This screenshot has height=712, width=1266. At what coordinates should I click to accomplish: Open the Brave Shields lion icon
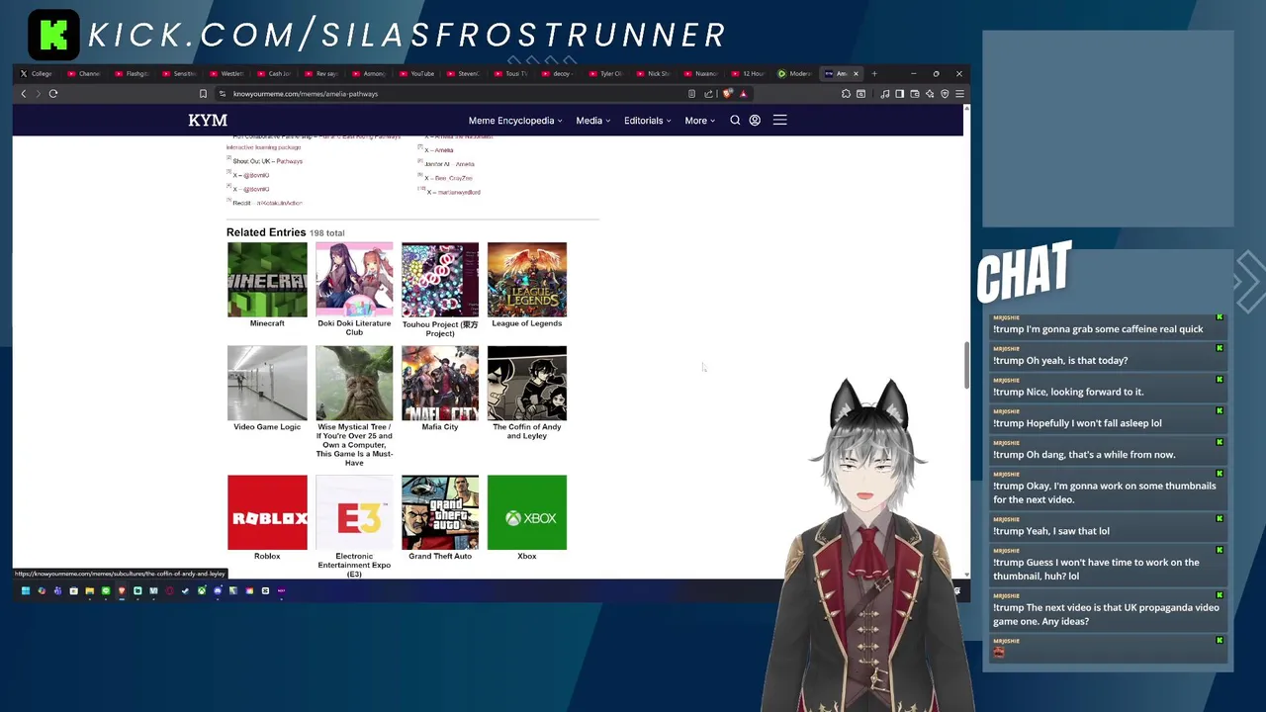point(727,94)
